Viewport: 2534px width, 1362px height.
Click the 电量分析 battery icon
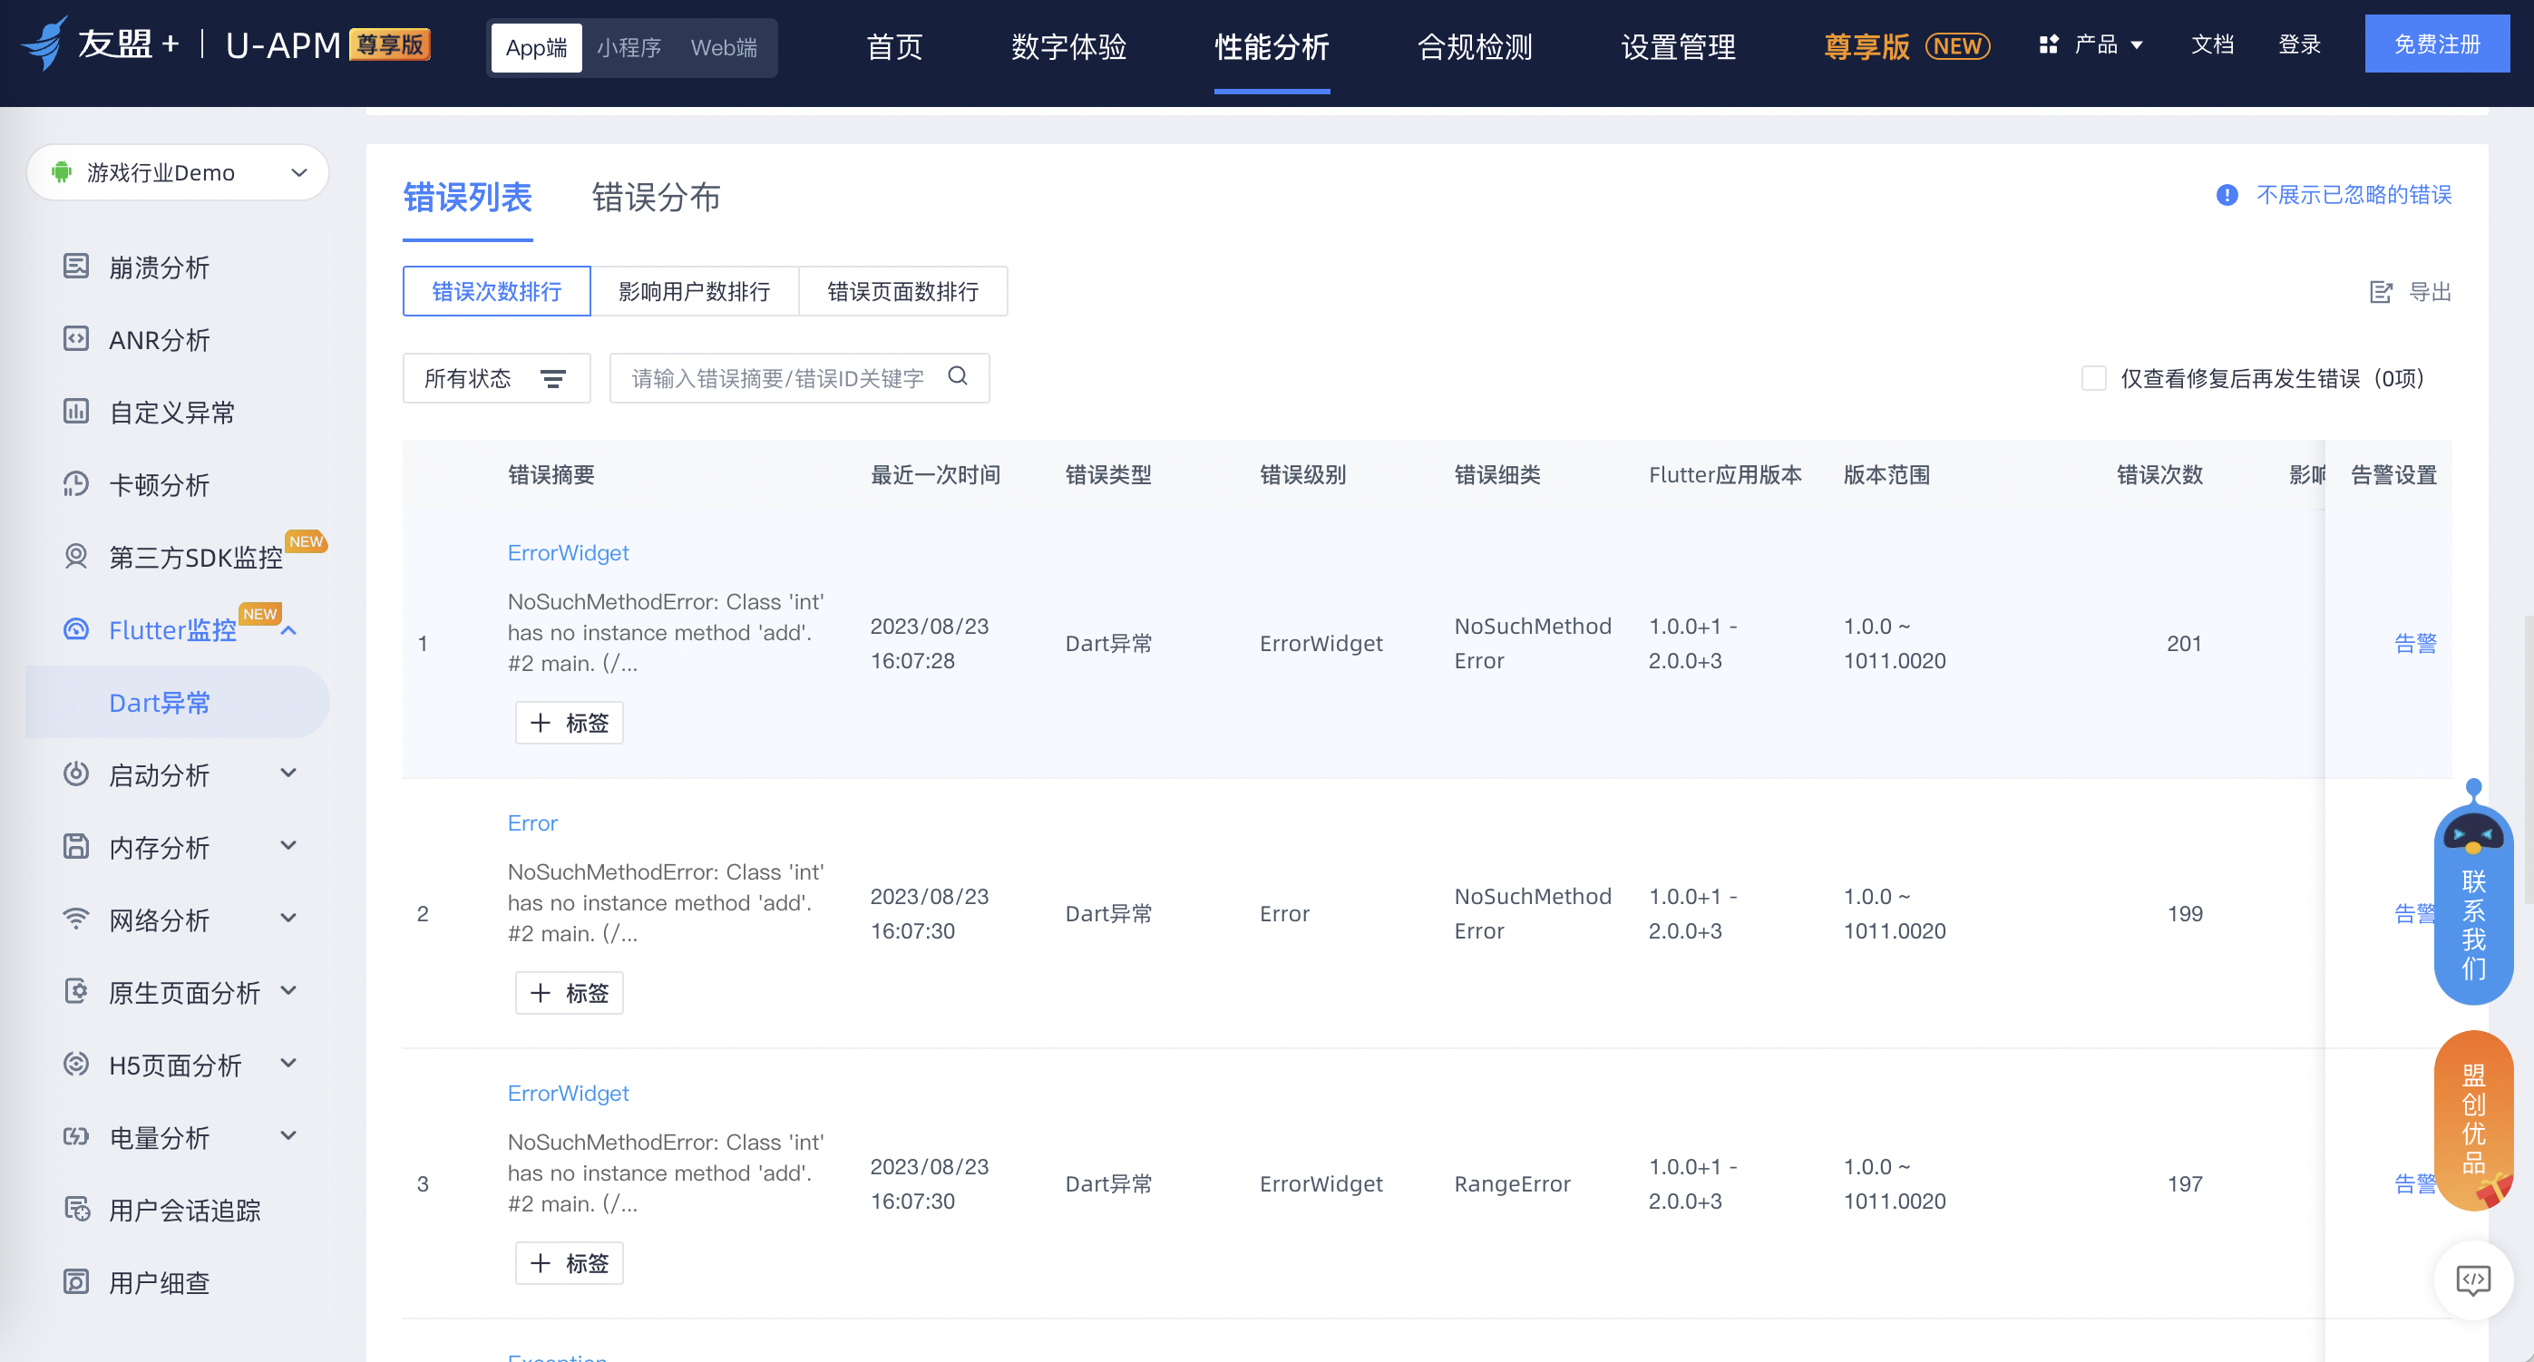tap(76, 1137)
